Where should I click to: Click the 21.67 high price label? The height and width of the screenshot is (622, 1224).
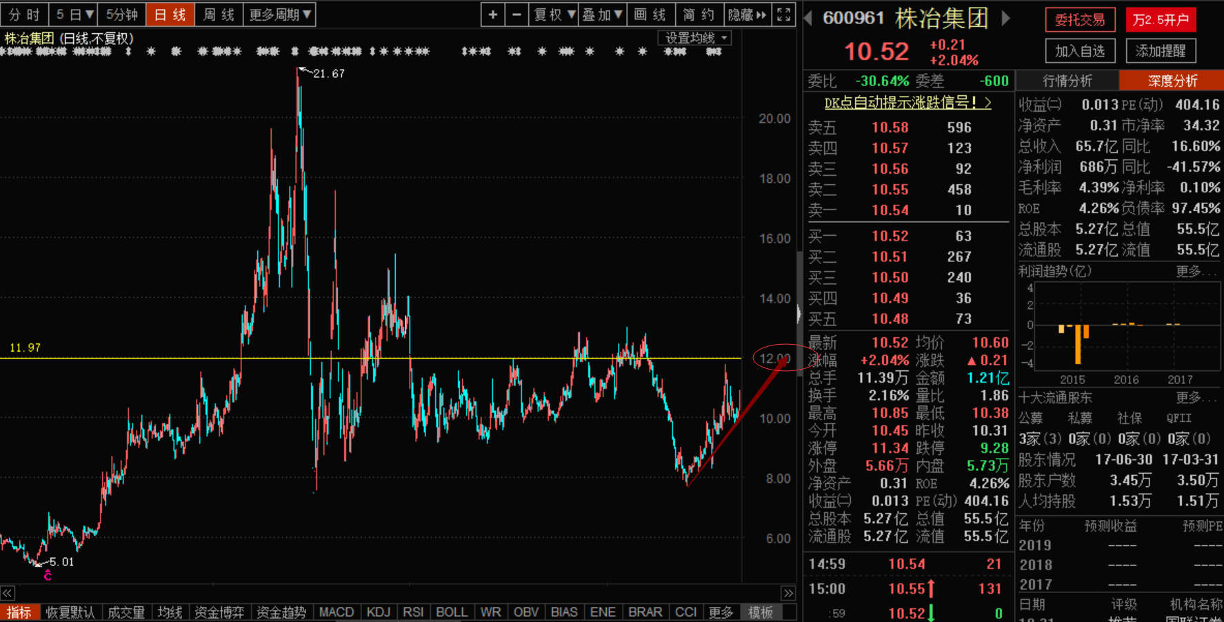click(329, 74)
